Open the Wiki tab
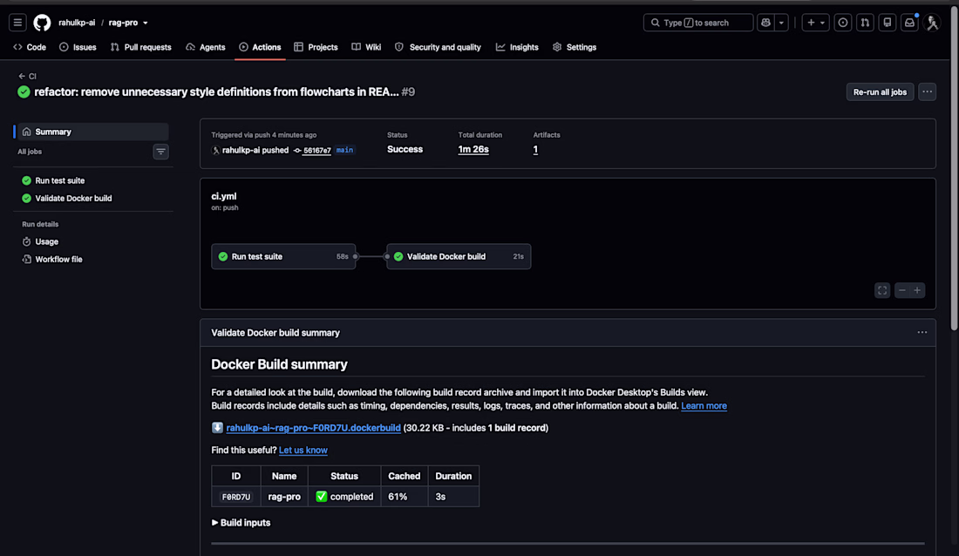The image size is (959, 556). point(366,47)
